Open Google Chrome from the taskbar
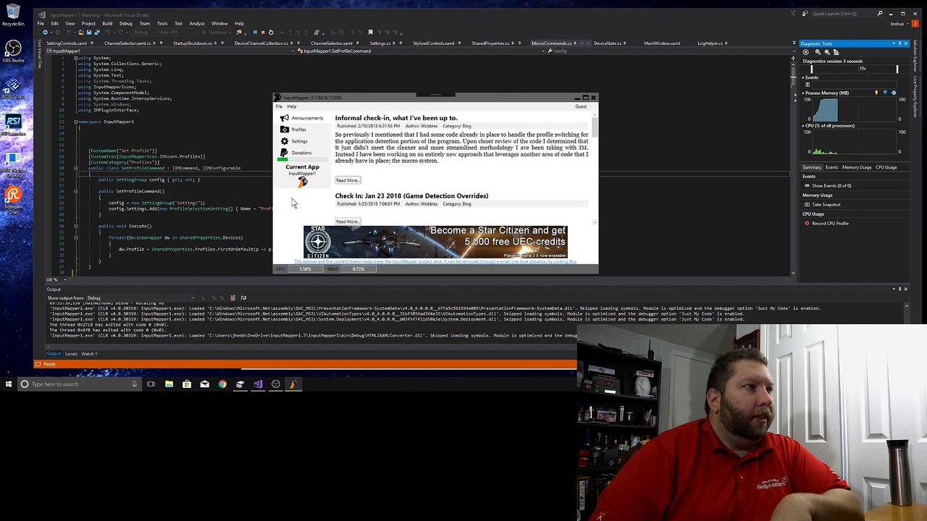This screenshot has width=927, height=521. 222,384
